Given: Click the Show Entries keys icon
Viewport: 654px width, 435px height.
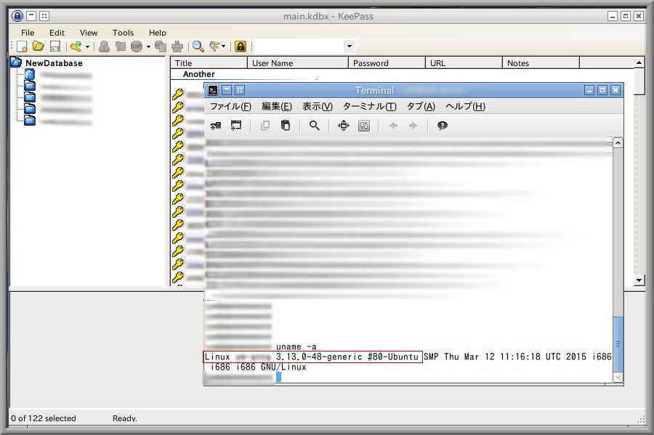Looking at the screenshot, I should (214, 46).
